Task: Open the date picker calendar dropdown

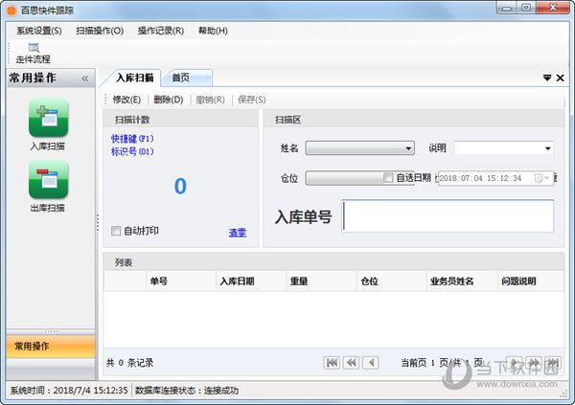Action: click(541, 178)
